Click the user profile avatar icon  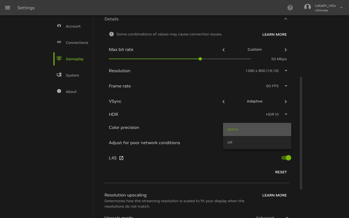pos(308,7)
